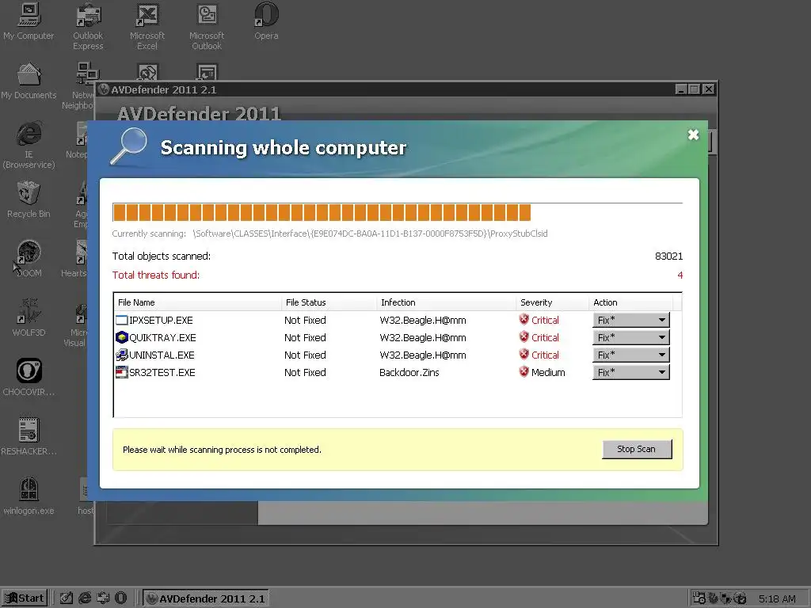The image size is (811, 608).
Task: Click magnifying glass scan icon
Action: (x=129, y=146)
